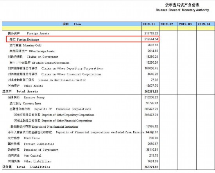
Task: Click Currency Issue value 95776.81
Action: coord(152,103)
